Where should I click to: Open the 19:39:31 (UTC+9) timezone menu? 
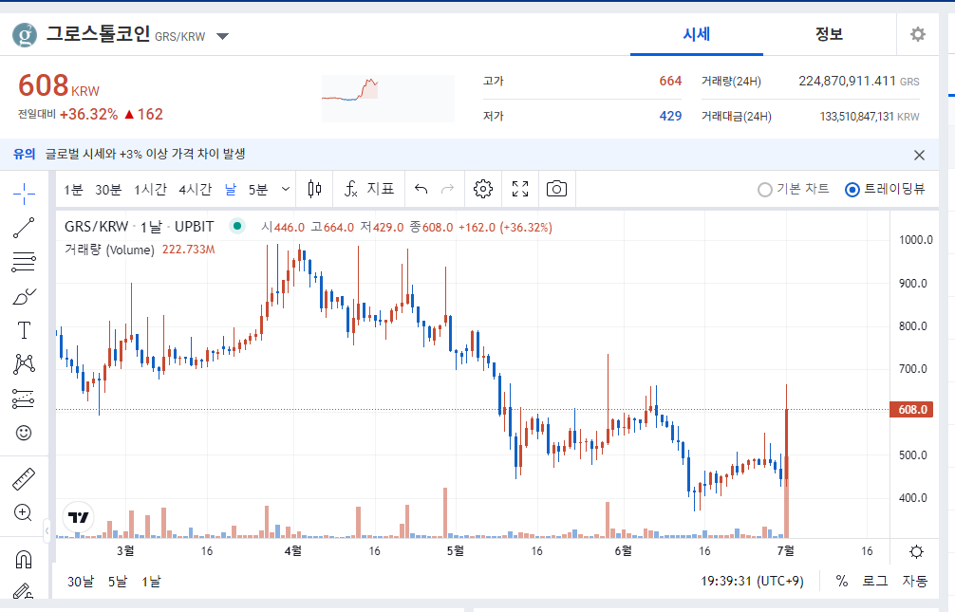click(x=752, y=581)
